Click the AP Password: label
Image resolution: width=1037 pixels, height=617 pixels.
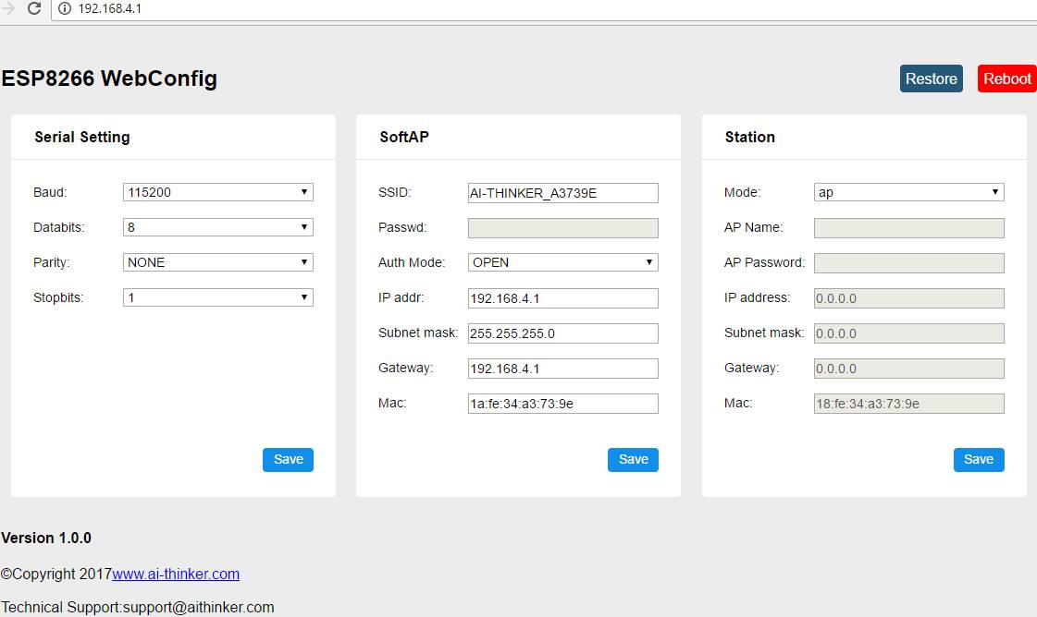(764, 262)
